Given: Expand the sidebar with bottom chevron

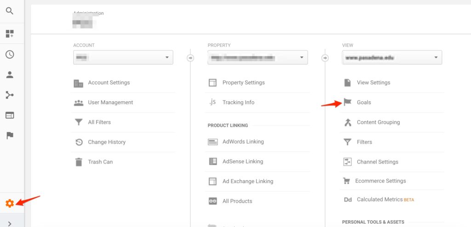Looking at the screenshot, I should point(10,223).
